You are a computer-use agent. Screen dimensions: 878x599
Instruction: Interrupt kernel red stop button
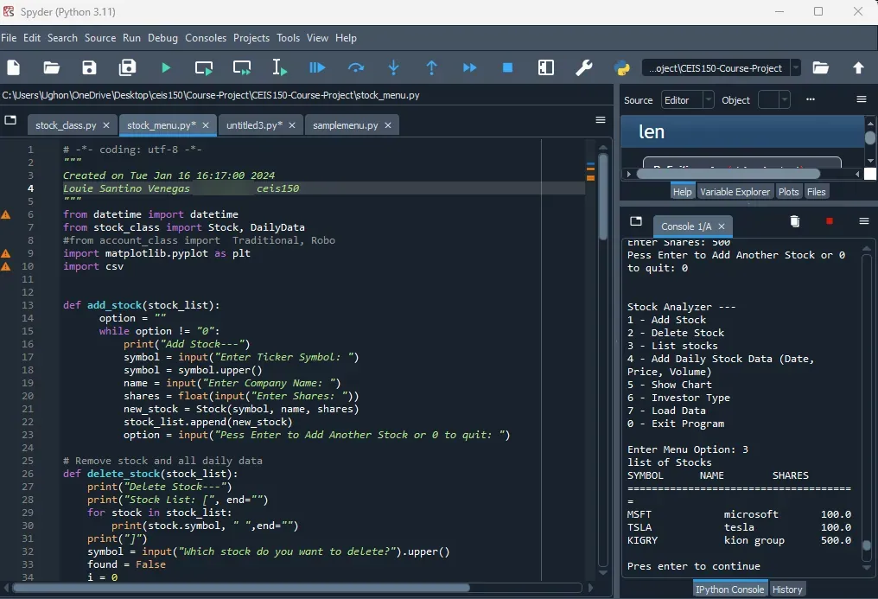point(830,221)
